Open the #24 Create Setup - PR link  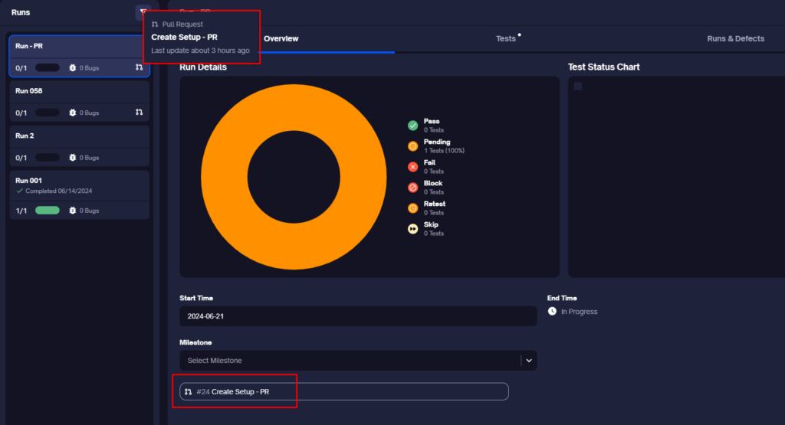click(344, 391)
